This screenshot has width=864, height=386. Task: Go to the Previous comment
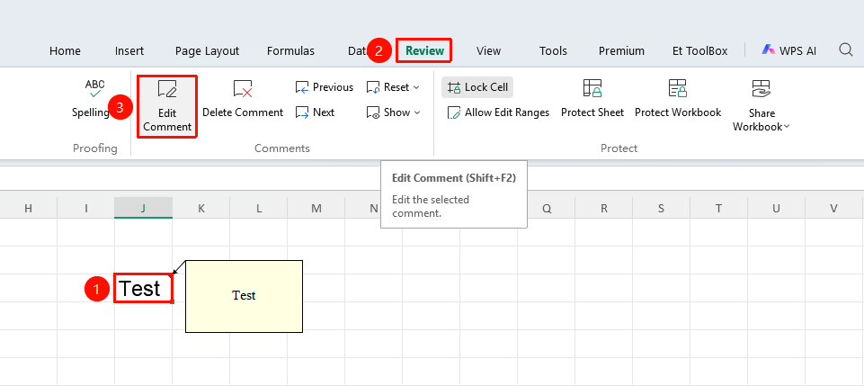325,87
